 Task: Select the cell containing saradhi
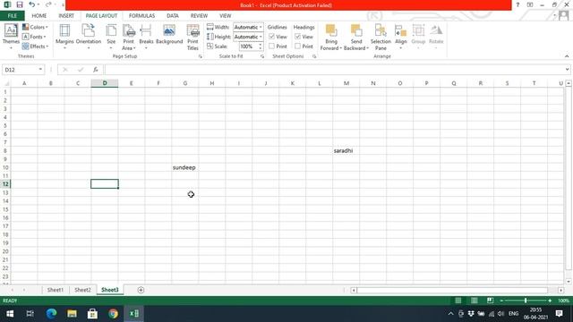tap(346, 150)
